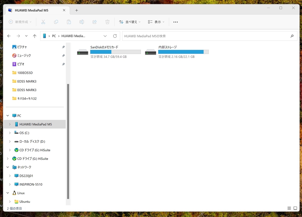Refresh the current folder view
The image size is (302, 217).
115,36
